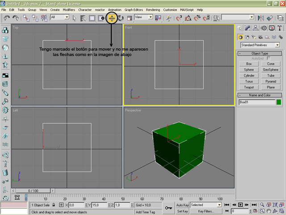Toggle the Angle Snap button
Image resolution: width=286 pixels, height=215 pixels.
[188, 18]
